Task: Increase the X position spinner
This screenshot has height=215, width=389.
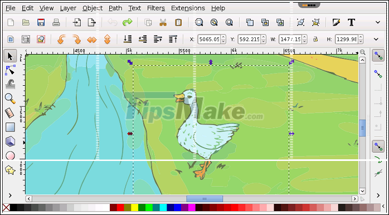Action: [223, 37]
